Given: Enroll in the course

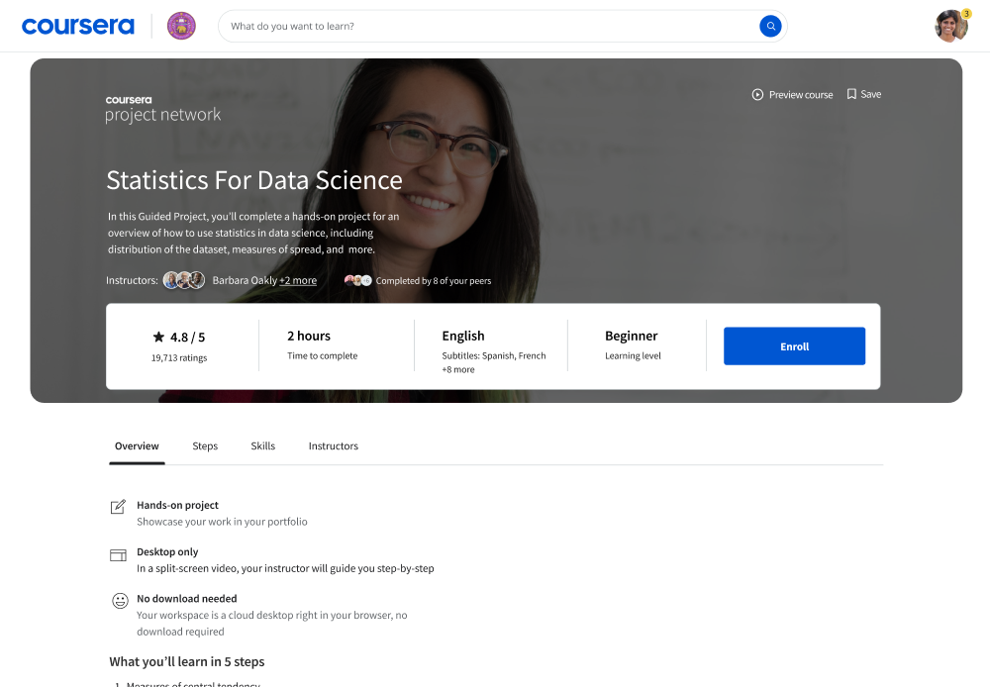Looking at the screenshot, I should point(794,346).
